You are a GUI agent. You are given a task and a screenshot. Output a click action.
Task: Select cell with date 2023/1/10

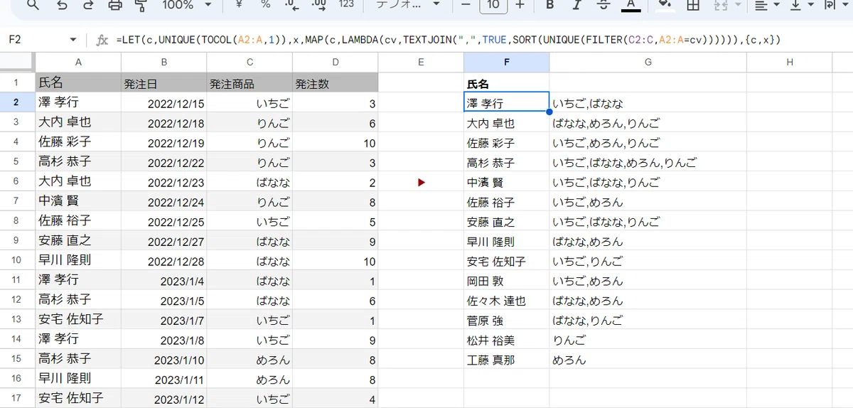164,360
